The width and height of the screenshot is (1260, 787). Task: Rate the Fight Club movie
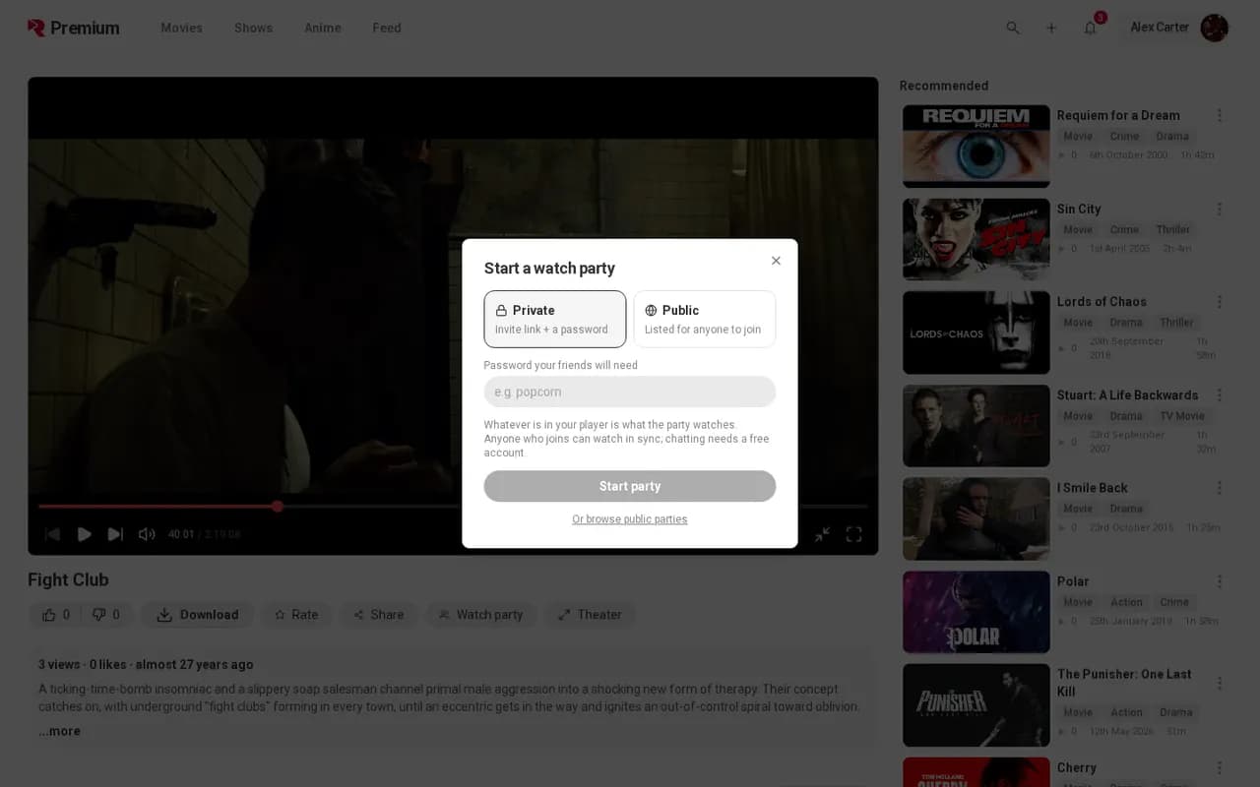(x=296, y=615)
